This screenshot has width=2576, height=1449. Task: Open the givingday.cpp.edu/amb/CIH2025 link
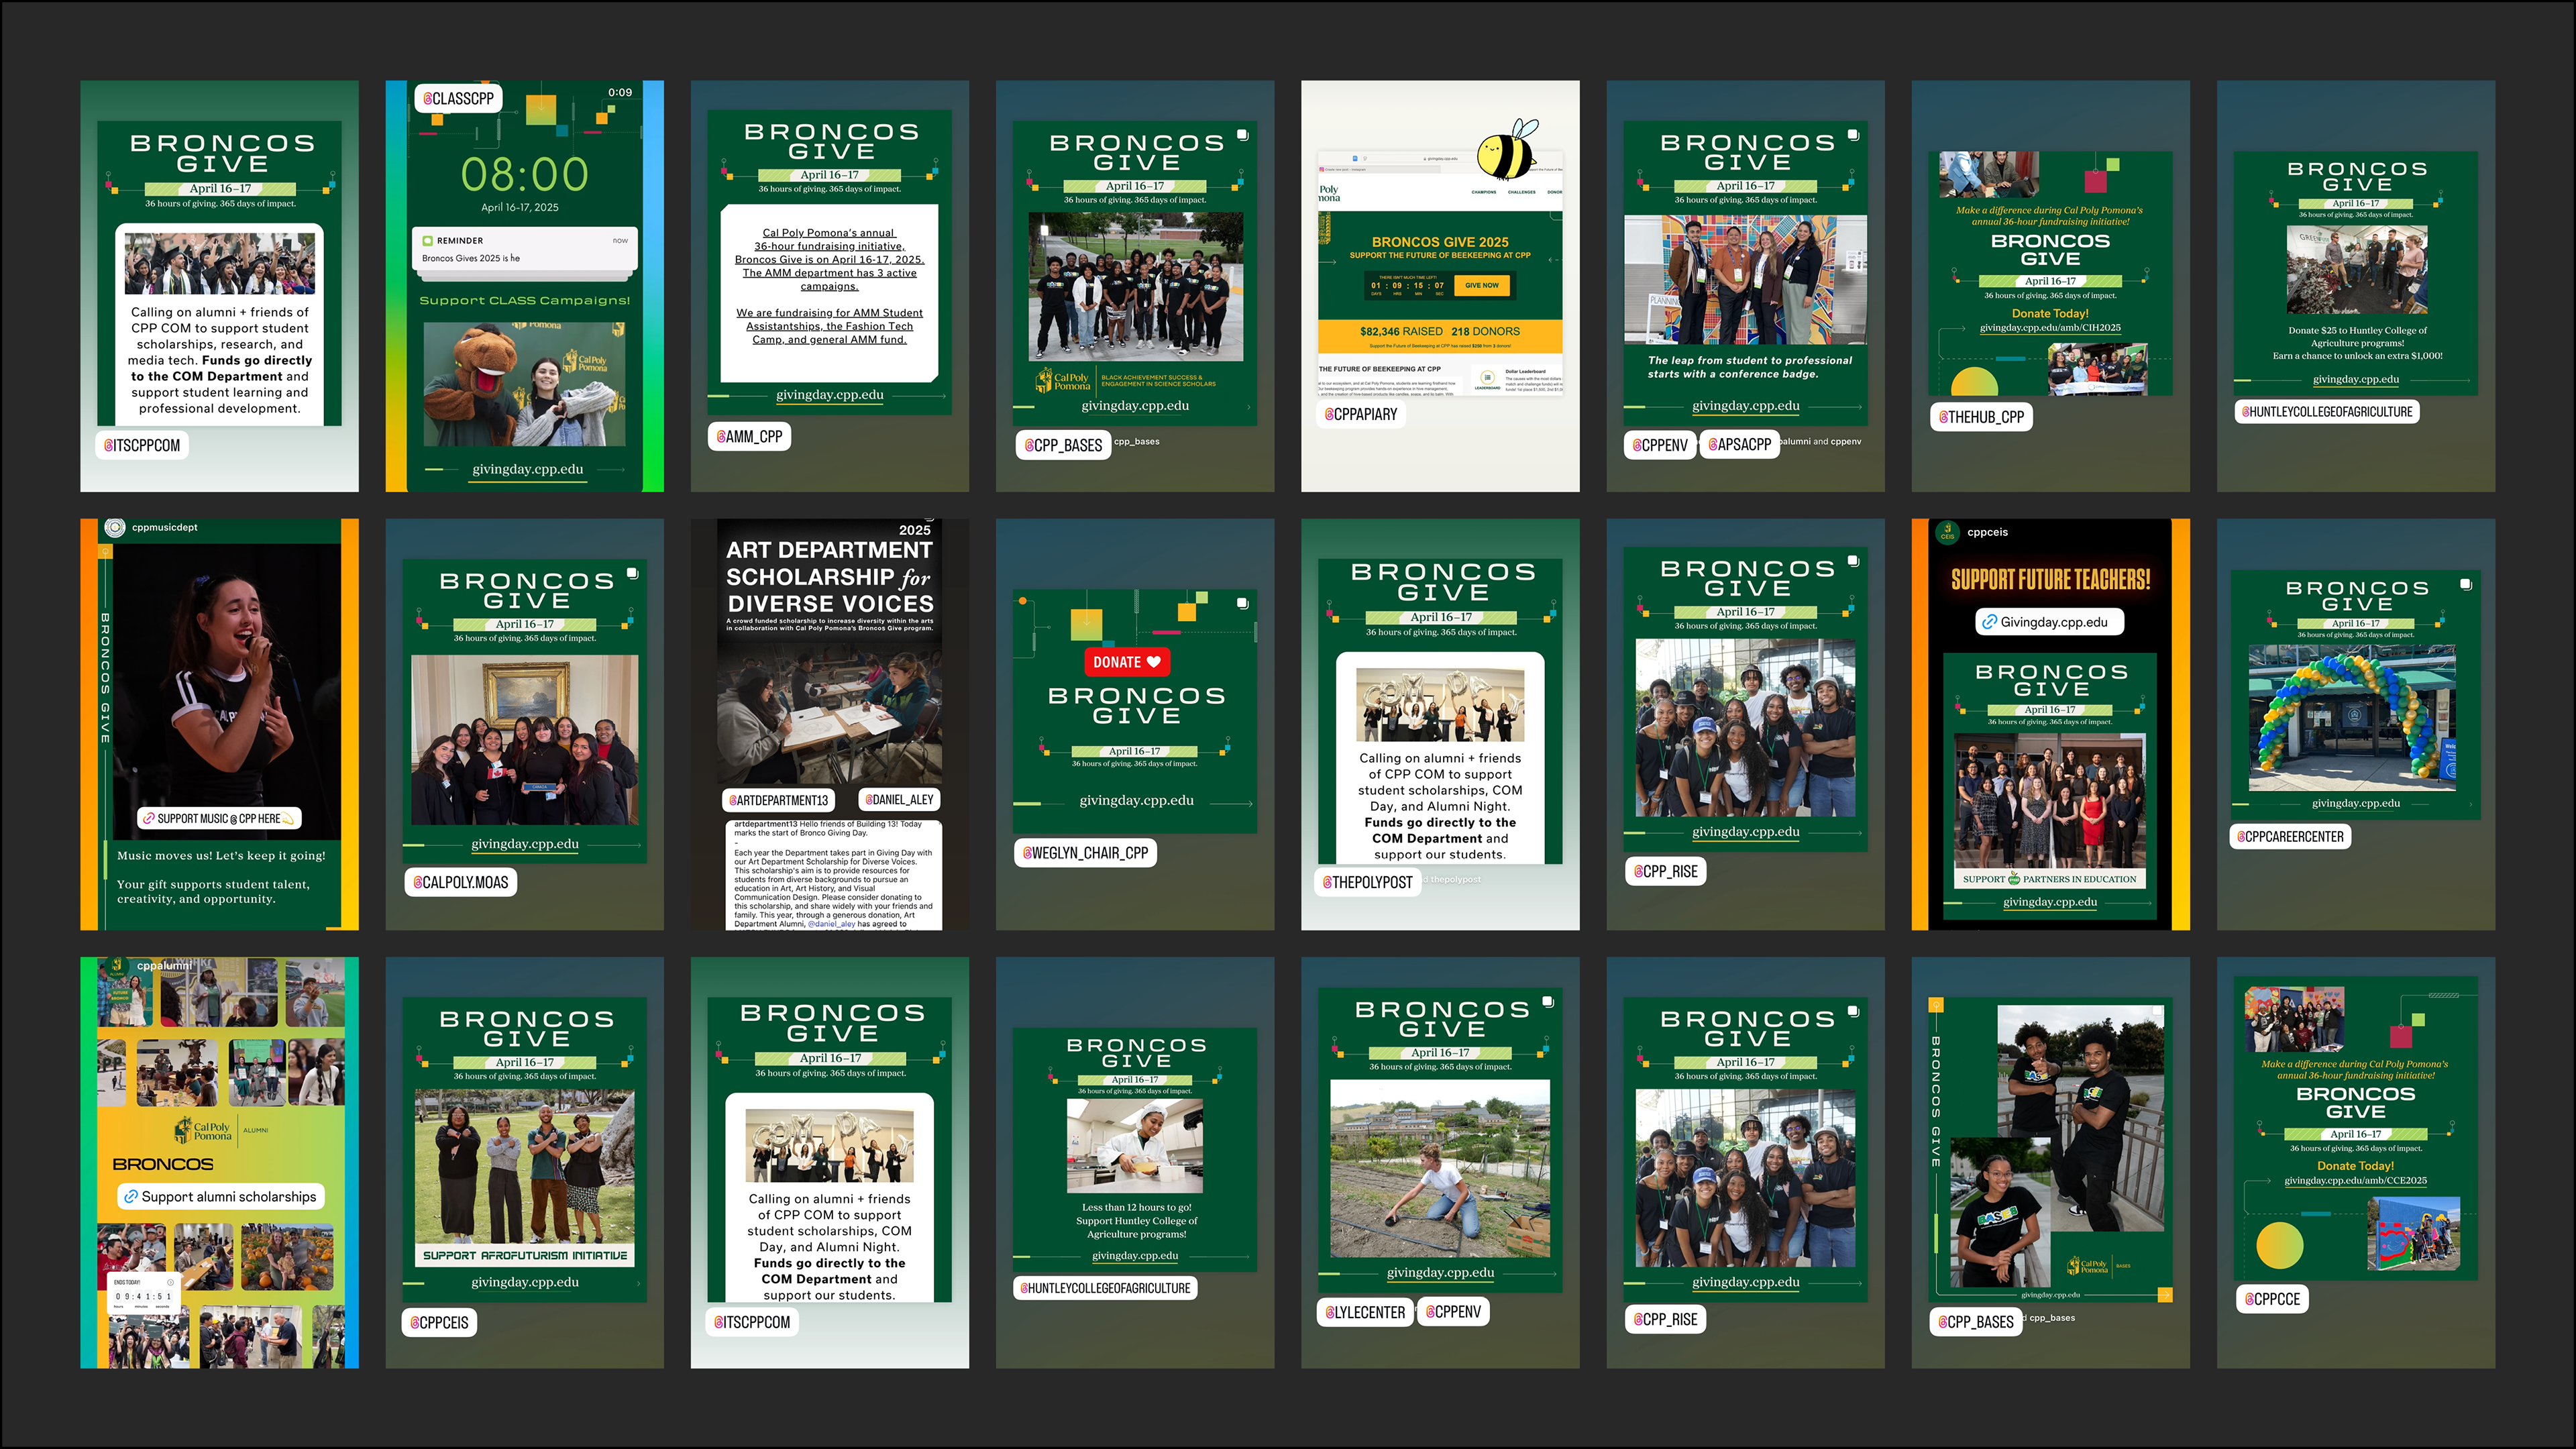(x=2050, y=328)
